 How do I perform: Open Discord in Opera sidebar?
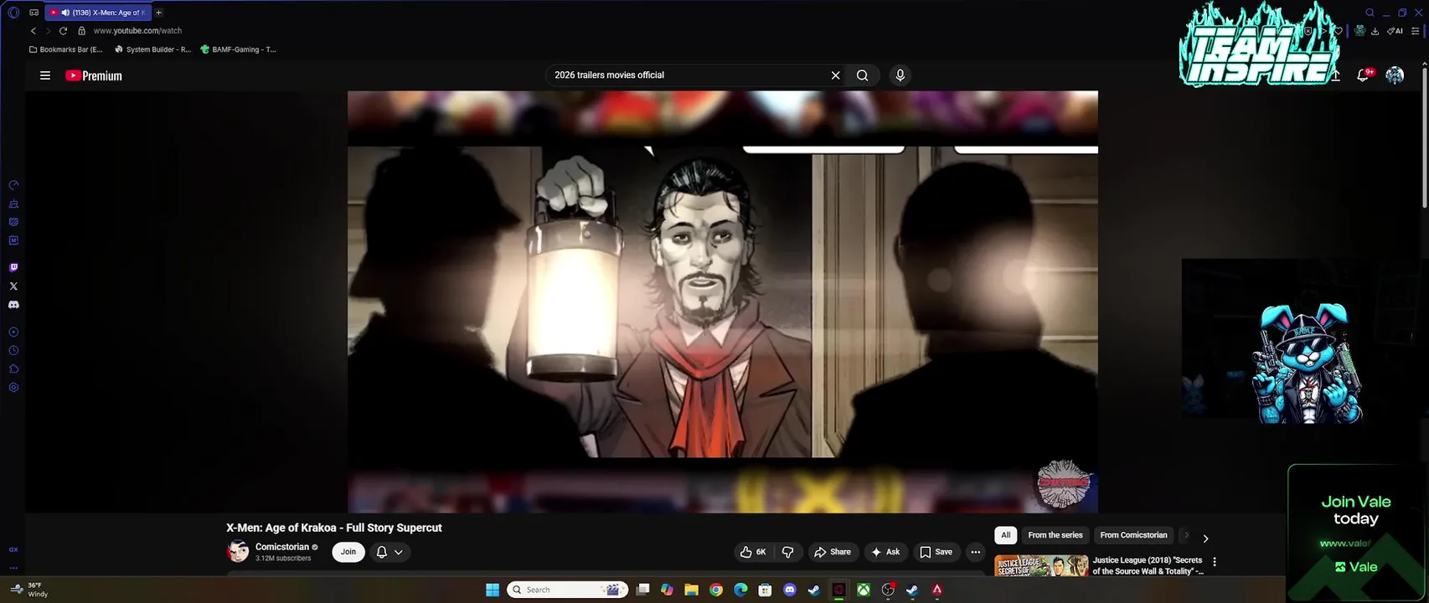pos(13,305)
